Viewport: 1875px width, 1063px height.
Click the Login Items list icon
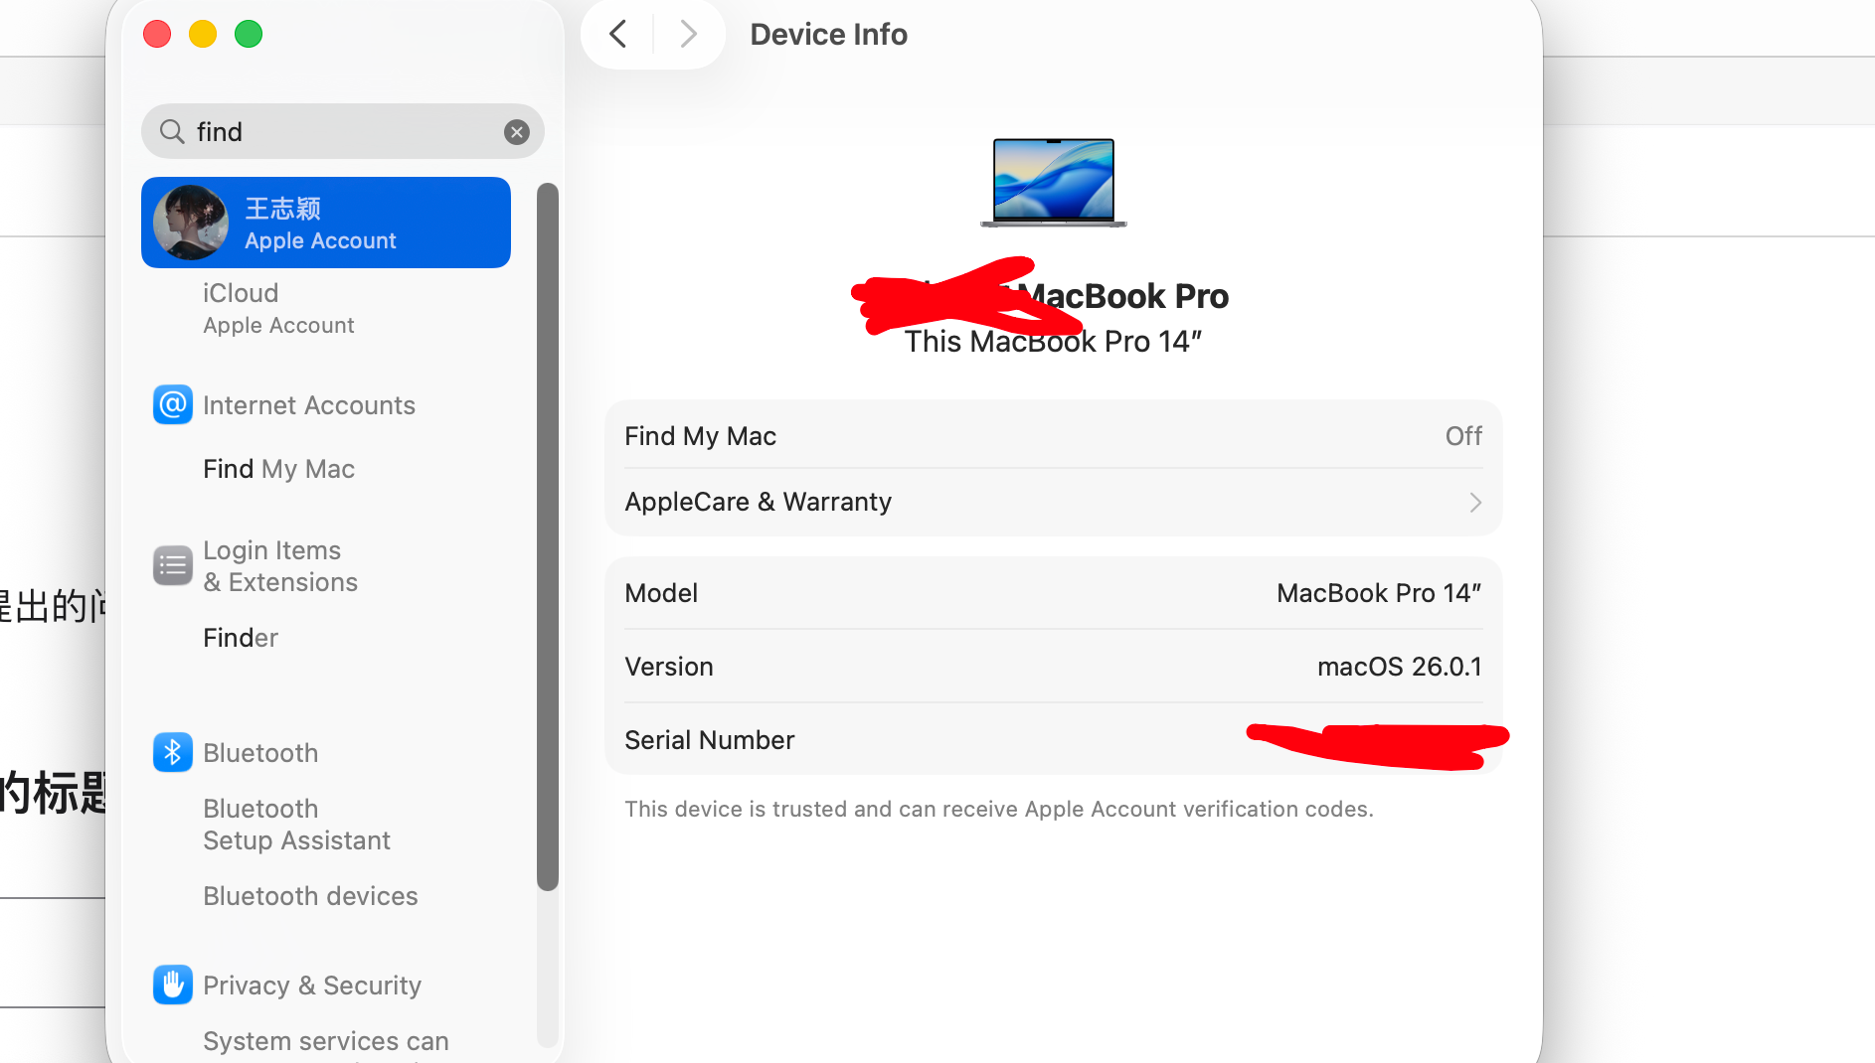(x=173, y=565)
